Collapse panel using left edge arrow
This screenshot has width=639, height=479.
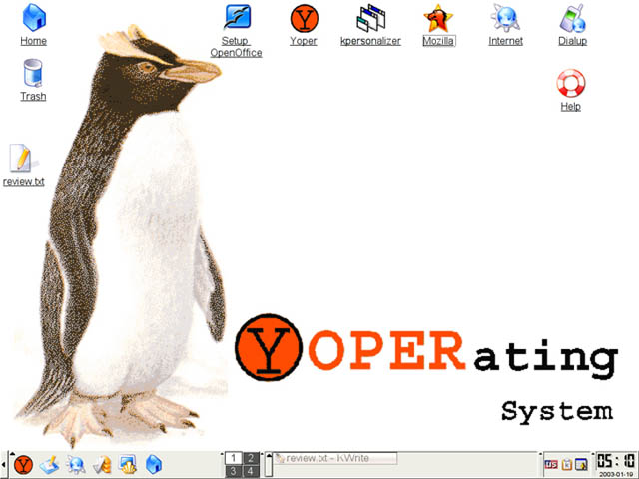[x=3, y=464]
